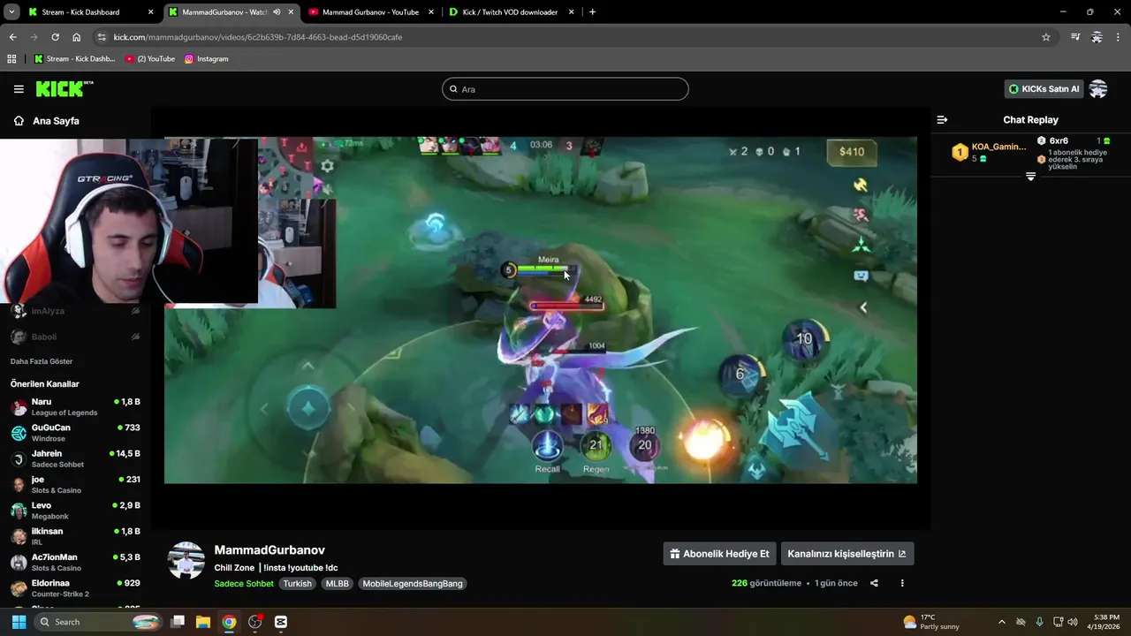The image size is (1131, 636).
Task: Click the search field labeled Ara
Action: click(x=565, y=89)
